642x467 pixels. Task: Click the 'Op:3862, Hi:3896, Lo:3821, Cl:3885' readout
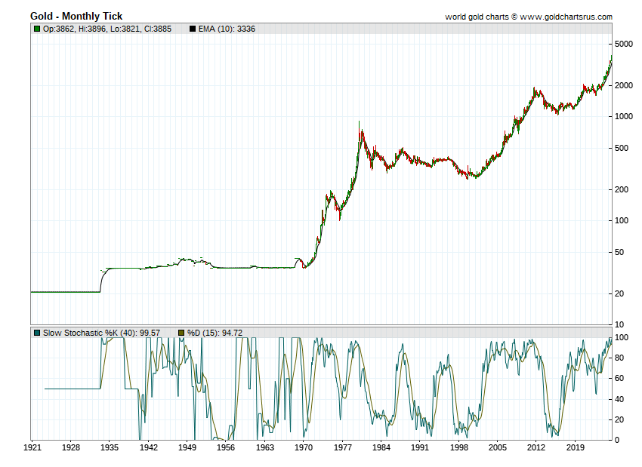click(107, 29)
